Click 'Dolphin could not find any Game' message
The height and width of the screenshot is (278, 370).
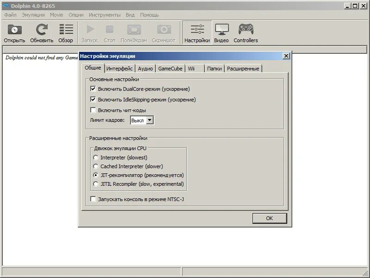click(42, 57)
